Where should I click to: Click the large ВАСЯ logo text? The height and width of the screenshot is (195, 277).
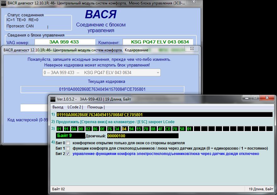point(101,14)
